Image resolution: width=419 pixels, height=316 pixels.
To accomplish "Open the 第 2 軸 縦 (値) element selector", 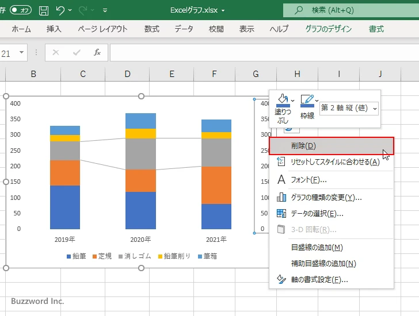I will [x=349, y=108].
